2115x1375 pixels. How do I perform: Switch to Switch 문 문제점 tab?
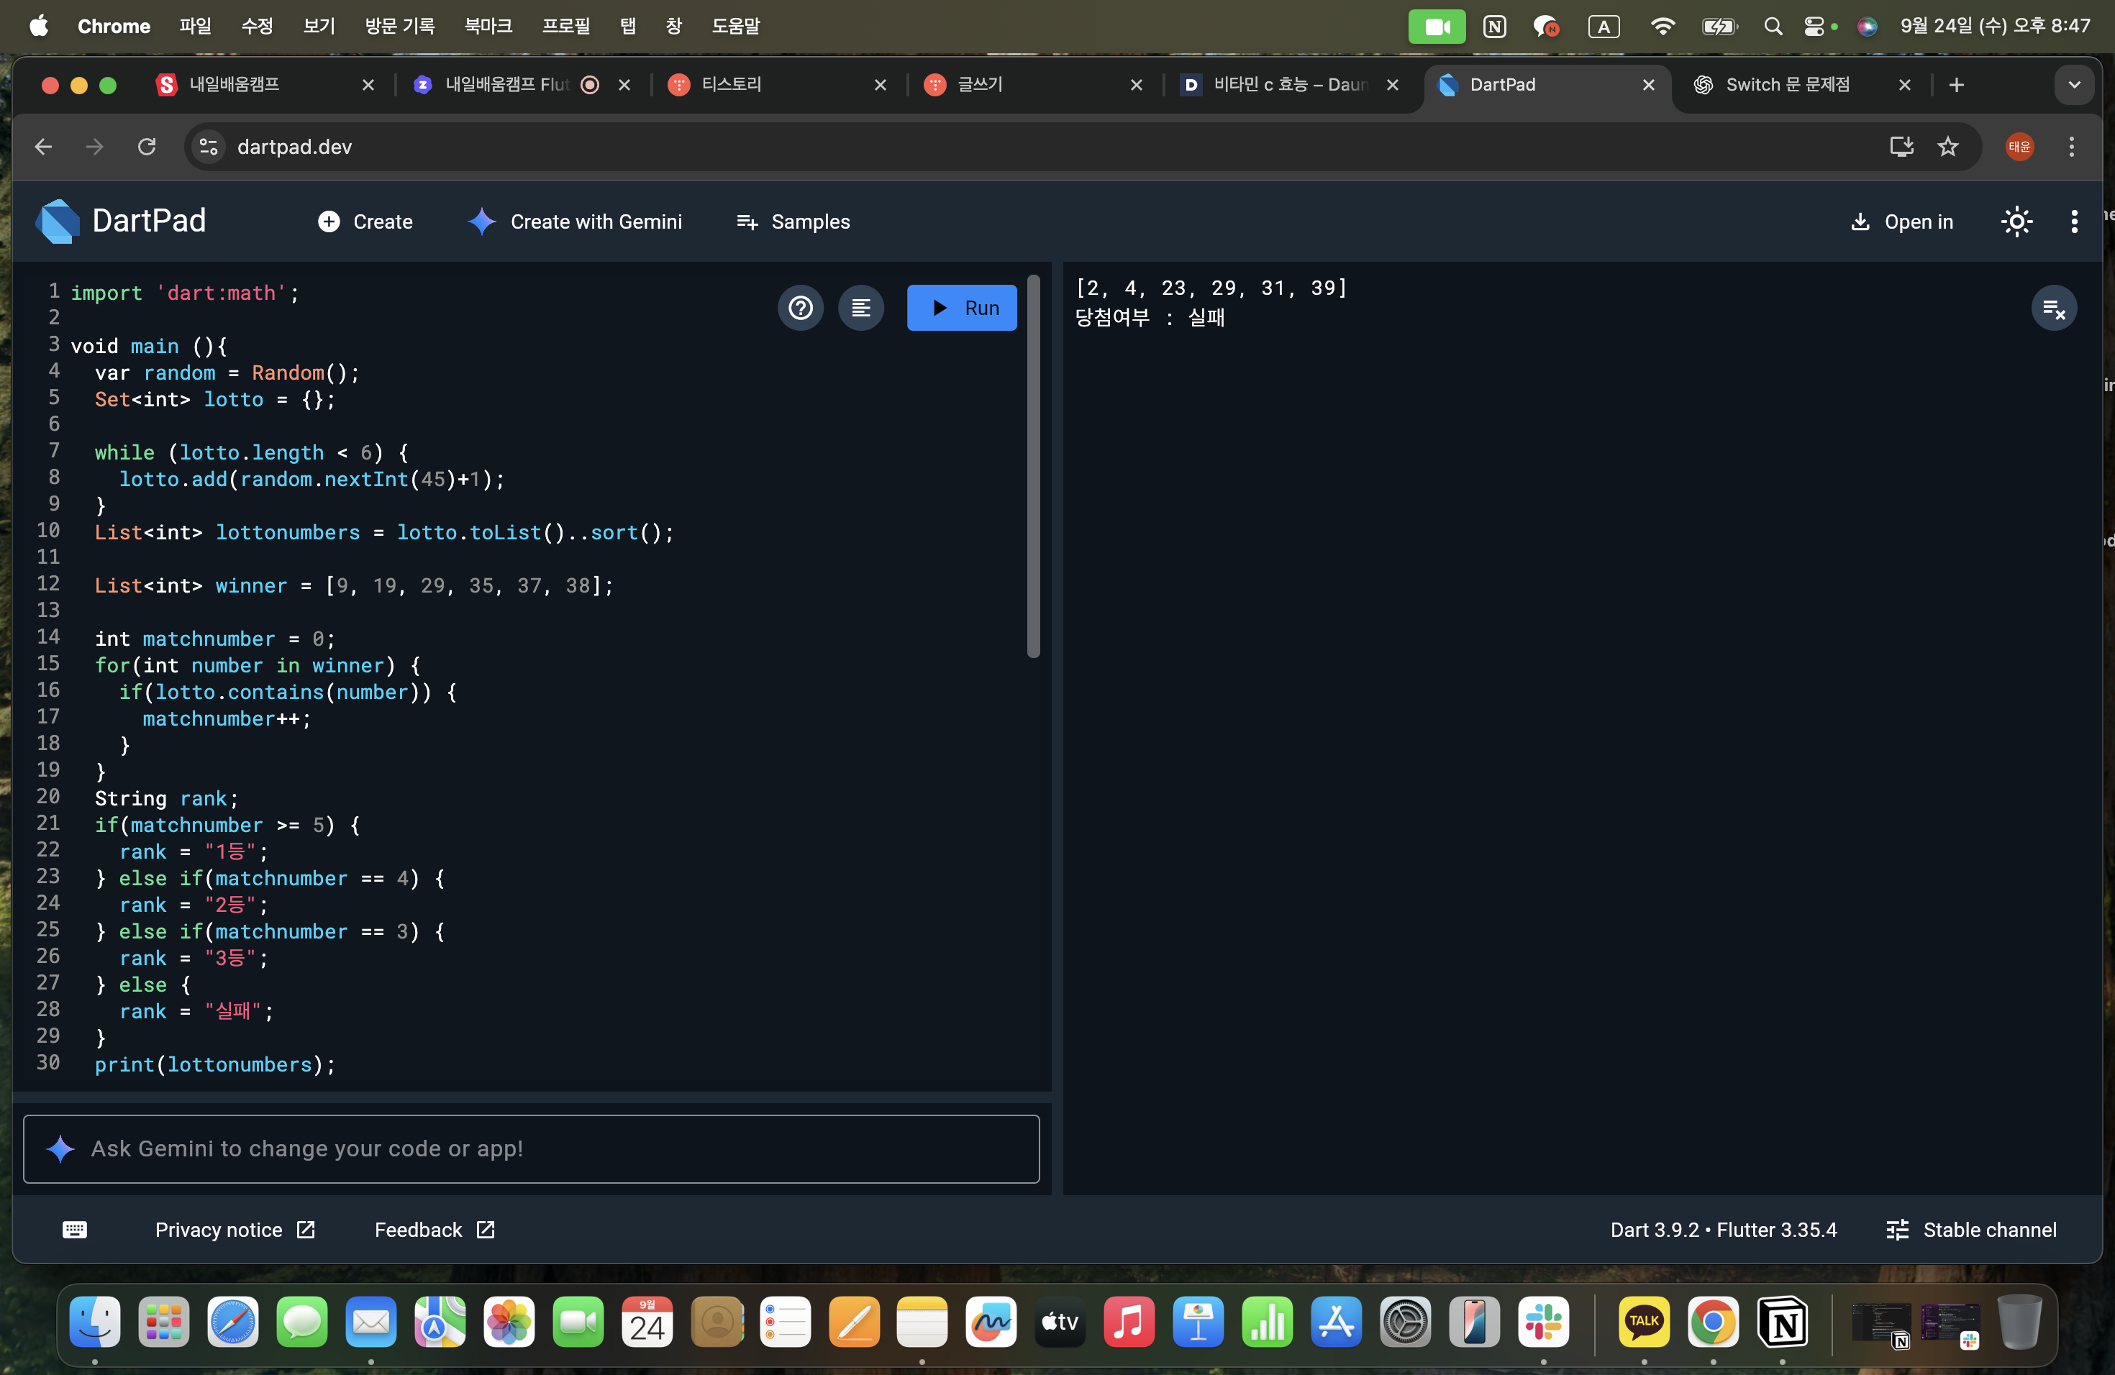click(1788, 84)
